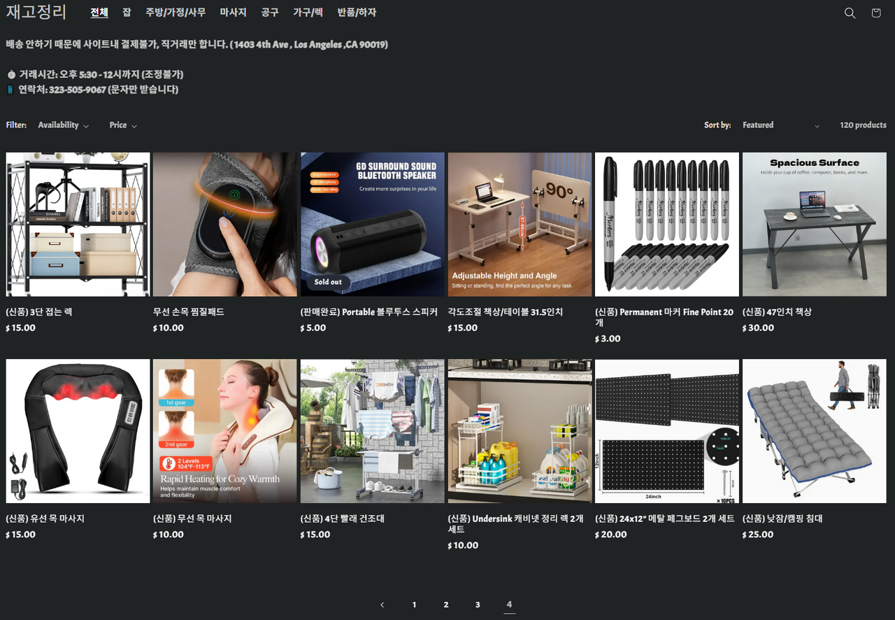
Task: Click the 낮잠/캠핑 침대 product title
Action: pyautogui.click(x=782, y=519)
